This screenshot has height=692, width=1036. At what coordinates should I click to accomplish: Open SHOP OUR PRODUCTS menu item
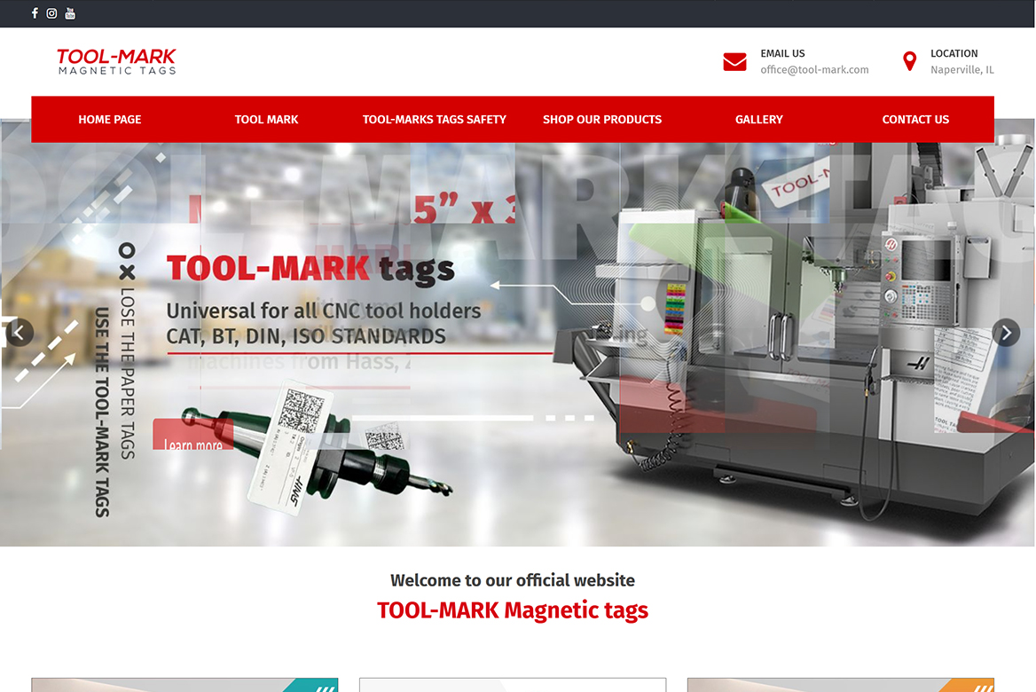602,120
